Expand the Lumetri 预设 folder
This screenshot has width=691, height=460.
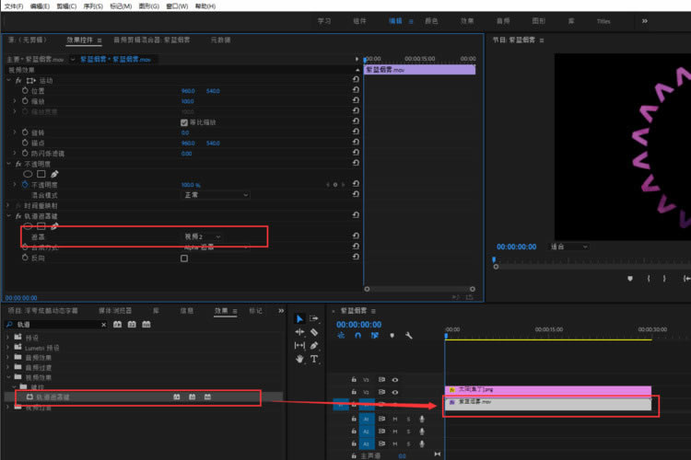[8, 349]
